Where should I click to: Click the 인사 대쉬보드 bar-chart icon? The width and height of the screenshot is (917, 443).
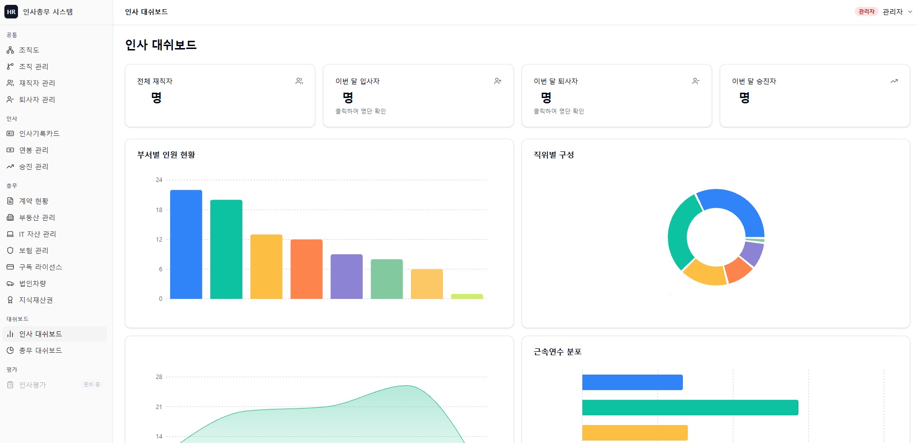pos(10,334)
